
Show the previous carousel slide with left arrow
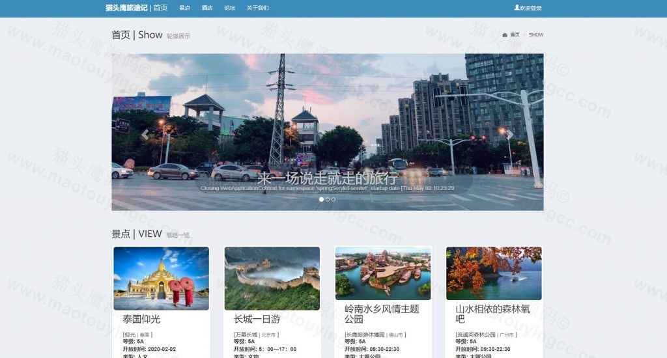click(145, 134)
